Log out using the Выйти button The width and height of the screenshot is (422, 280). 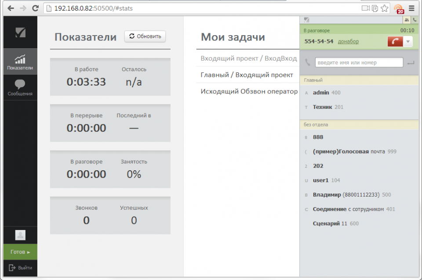(20, 268)
